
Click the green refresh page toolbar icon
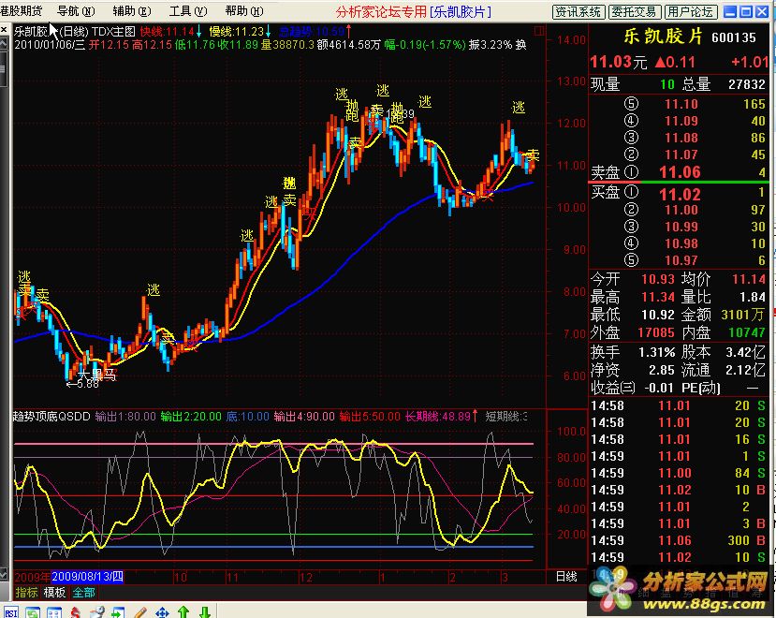click(33, 613)
